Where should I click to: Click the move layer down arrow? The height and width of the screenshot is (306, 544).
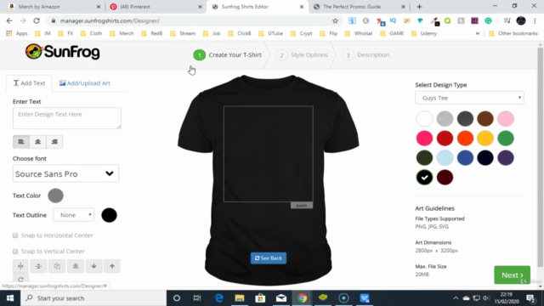(x=93, y=266)
